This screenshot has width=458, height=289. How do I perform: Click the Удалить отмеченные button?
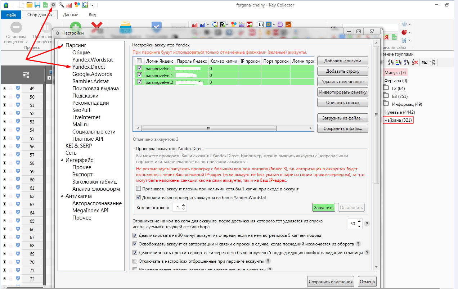pos(342,81)
